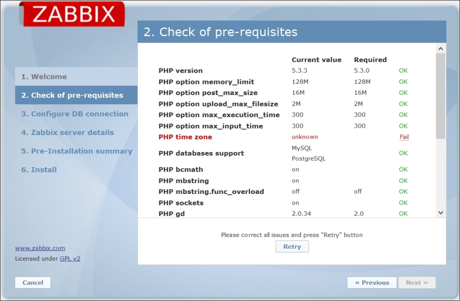Click the ZABBIX logo
Screen dimensions: 460x301
point(73,14)
